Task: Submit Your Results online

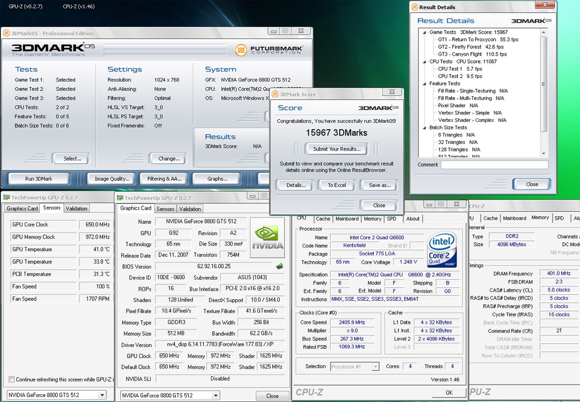Action: (x=336, y=149)
